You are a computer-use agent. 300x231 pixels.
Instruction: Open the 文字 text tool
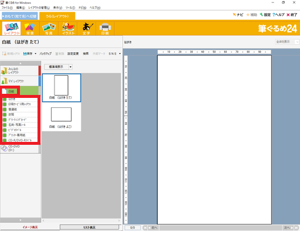coord(86,28)
